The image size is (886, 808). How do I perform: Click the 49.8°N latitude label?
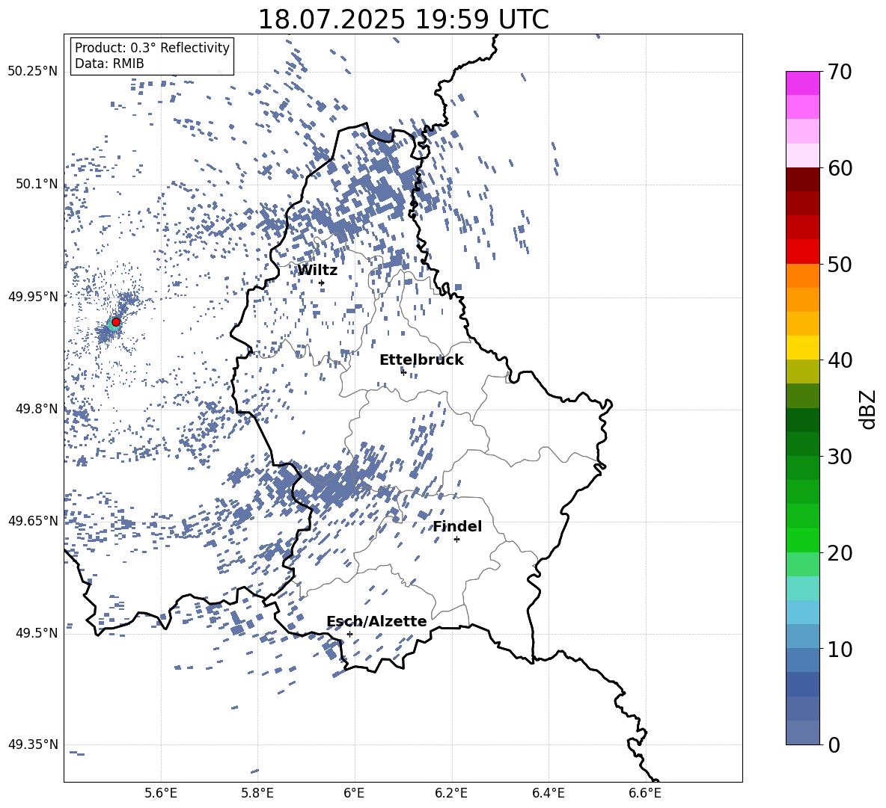pos(37,409)
